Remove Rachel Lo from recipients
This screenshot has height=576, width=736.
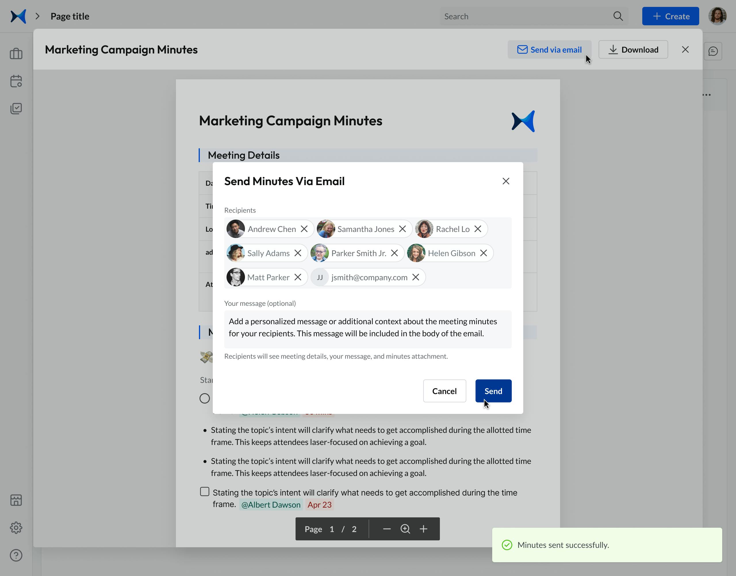click(478, 229)
